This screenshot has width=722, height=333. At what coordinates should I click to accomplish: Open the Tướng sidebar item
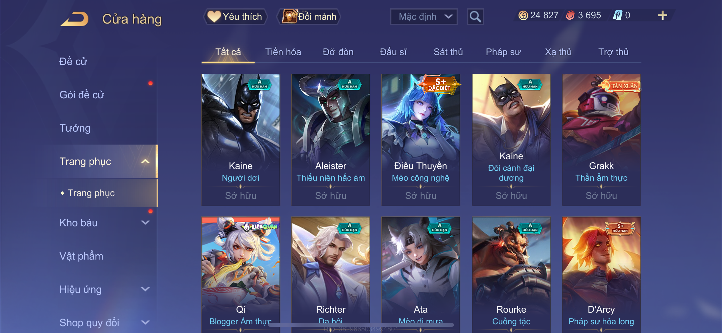click(75, 128)
